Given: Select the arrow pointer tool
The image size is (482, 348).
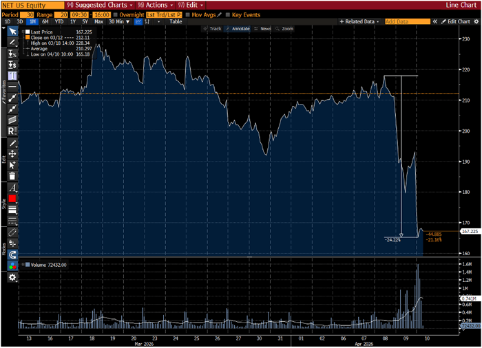Looking at the screenshot, I should click(x=12, y=32).
